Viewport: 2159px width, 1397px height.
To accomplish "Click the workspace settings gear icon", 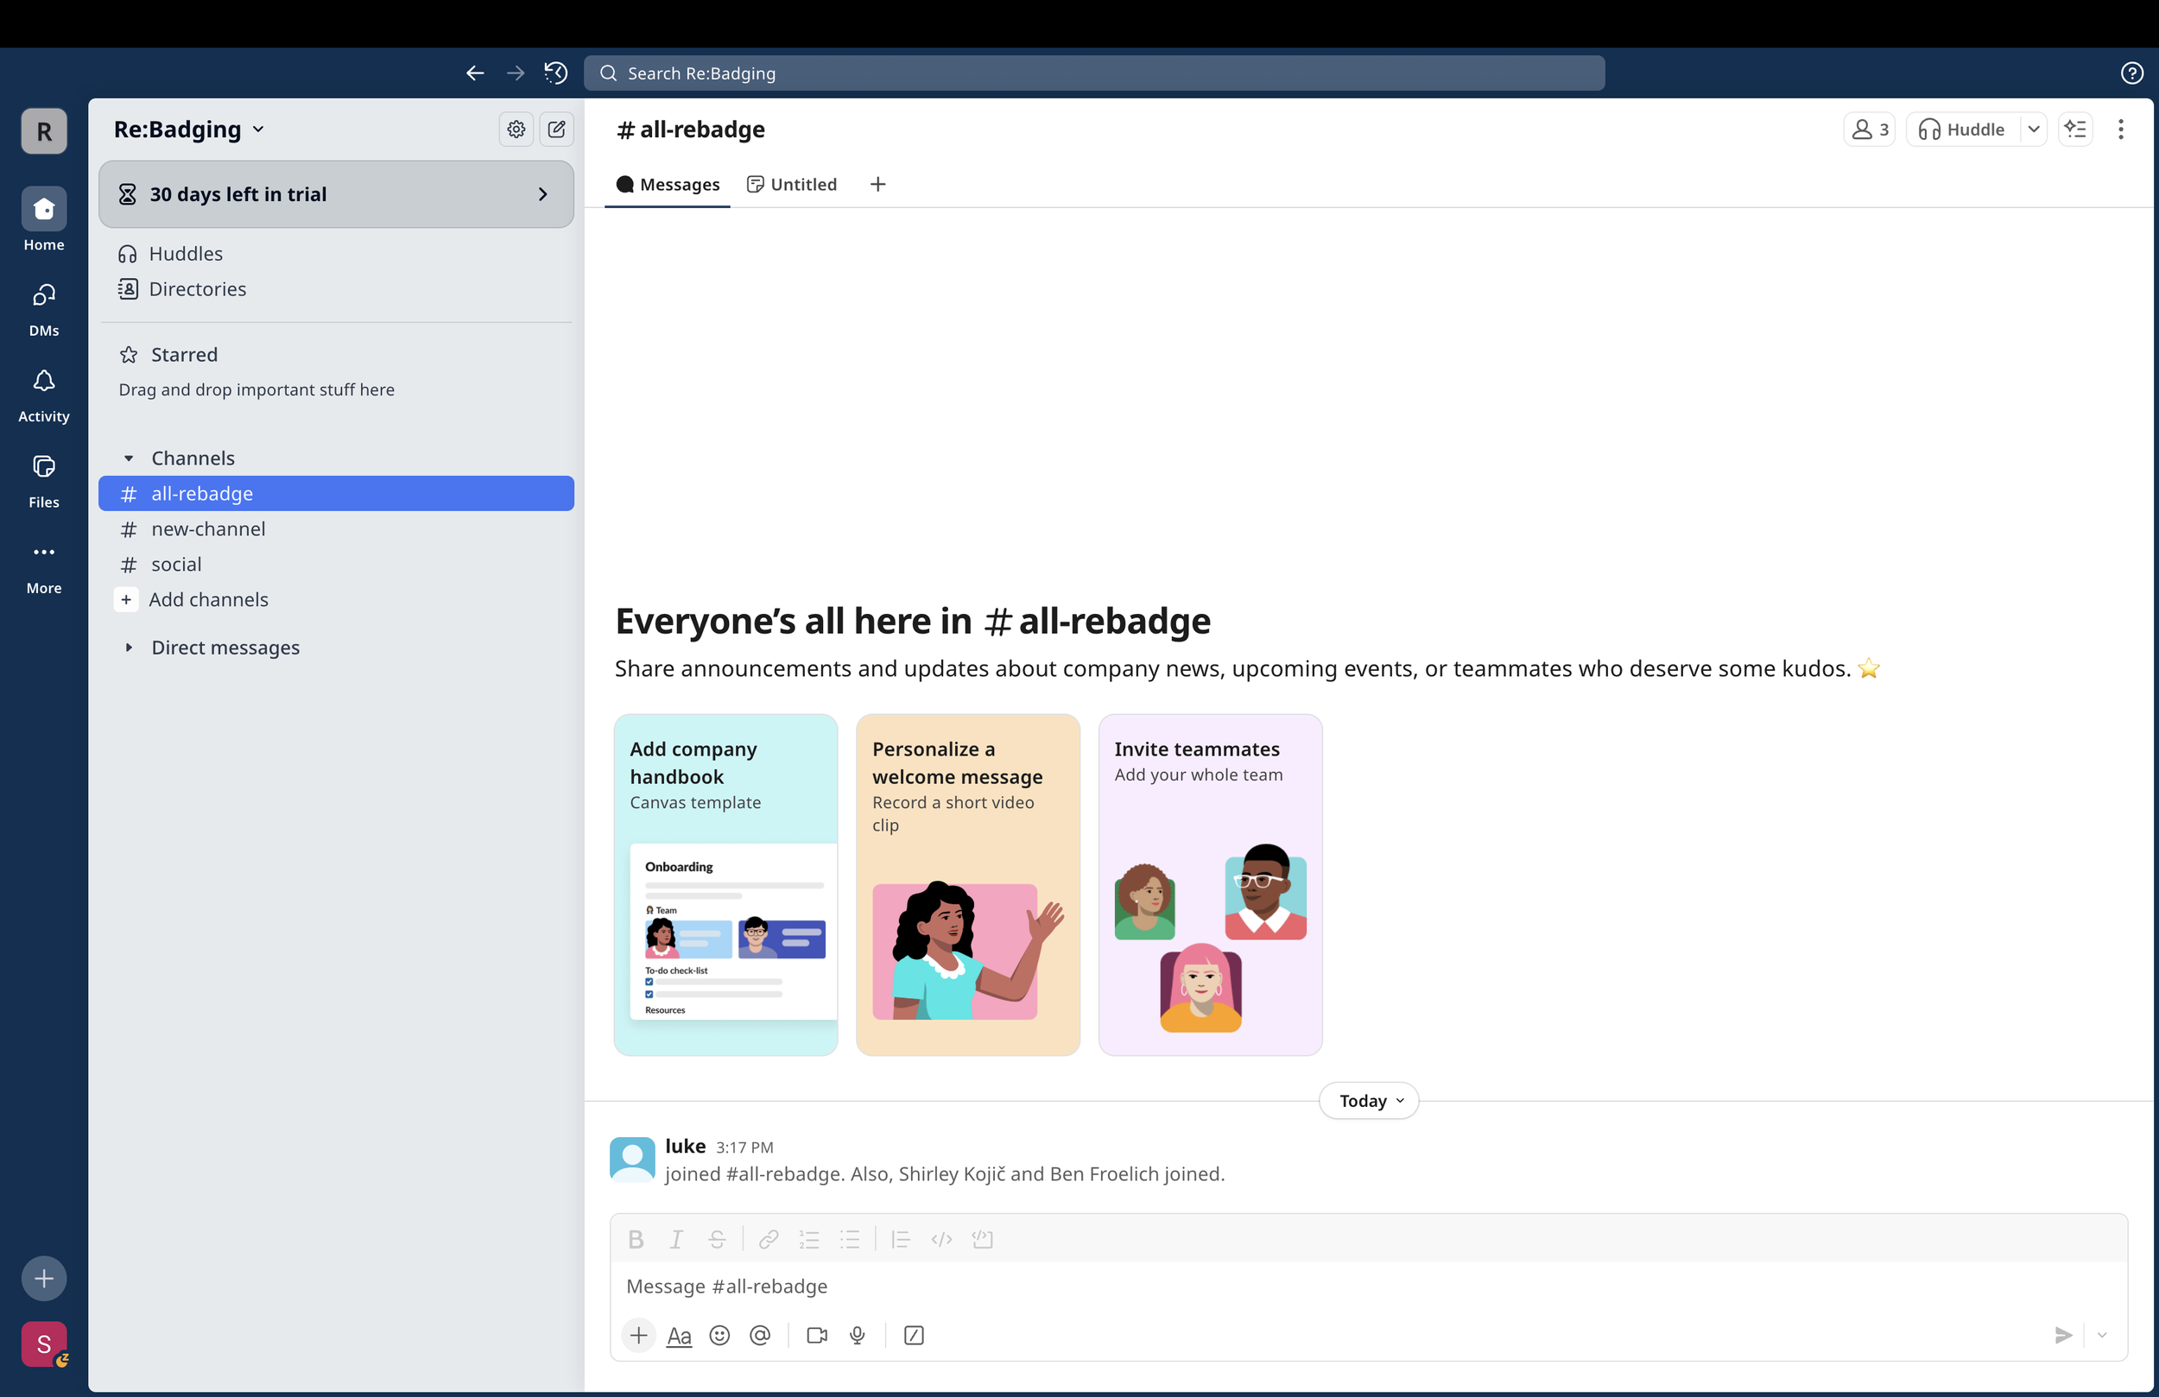I will pos(516,130).
